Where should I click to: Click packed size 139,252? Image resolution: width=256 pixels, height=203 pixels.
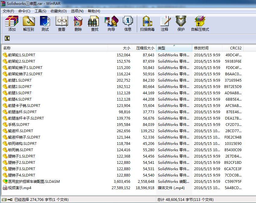click(x=148, y=131)
